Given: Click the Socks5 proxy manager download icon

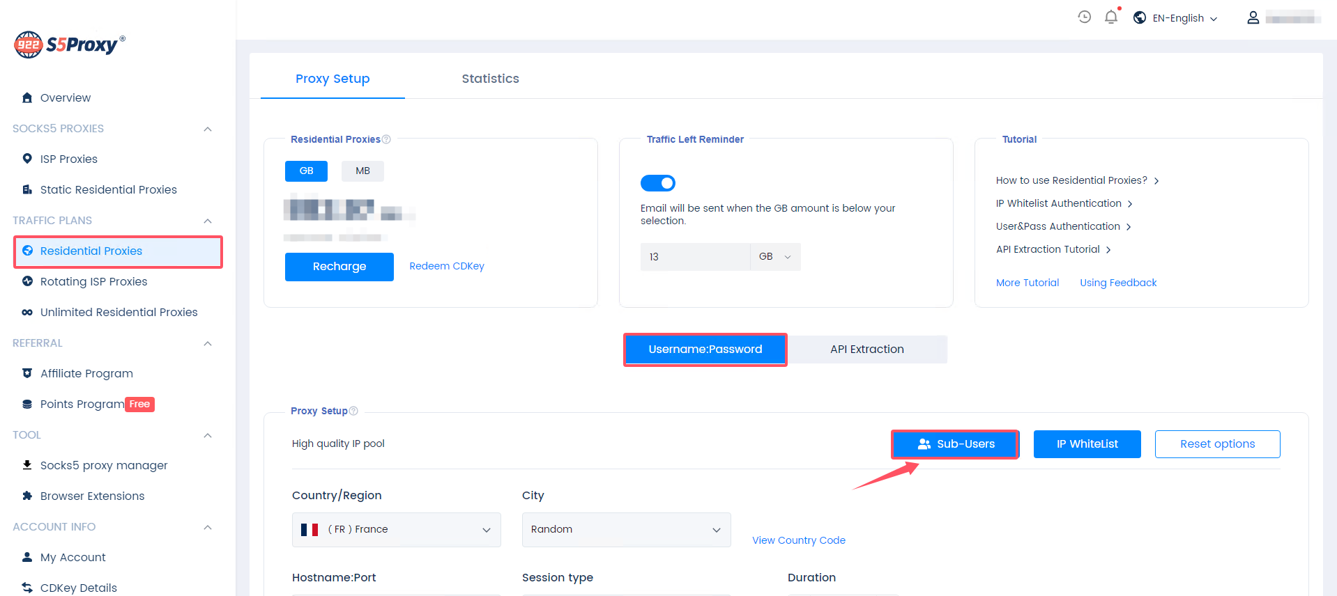Looking at the screenshot, I should (x=27, y=465).
